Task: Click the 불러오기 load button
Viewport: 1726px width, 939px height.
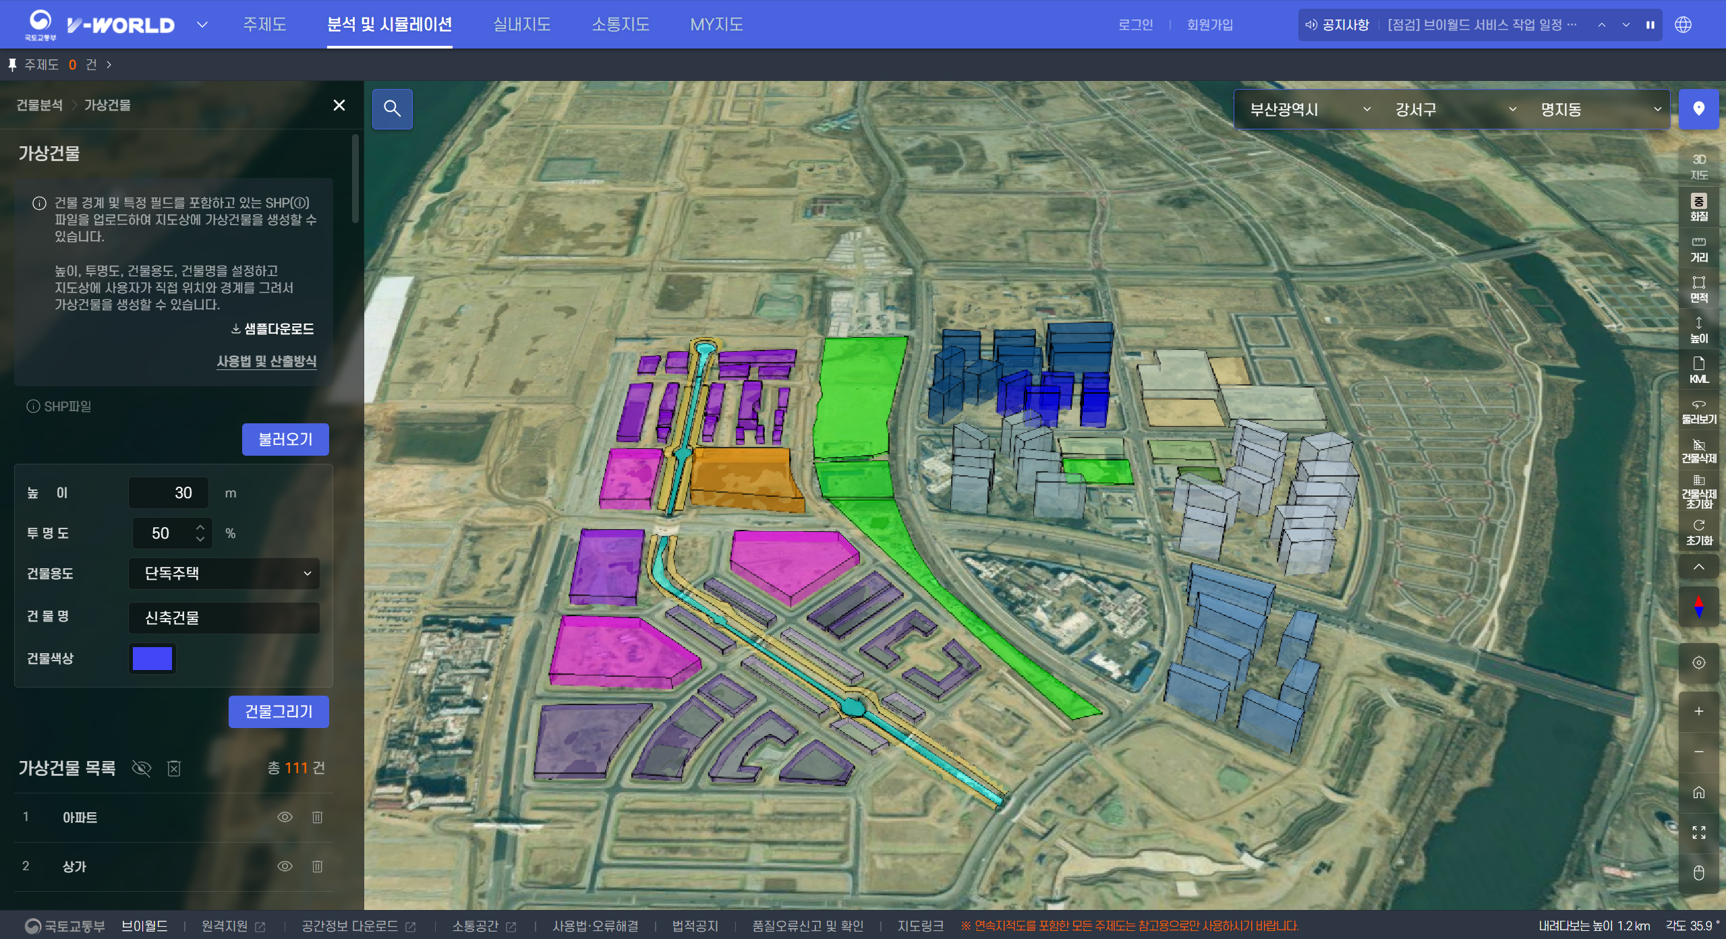Action: point(285,440)
